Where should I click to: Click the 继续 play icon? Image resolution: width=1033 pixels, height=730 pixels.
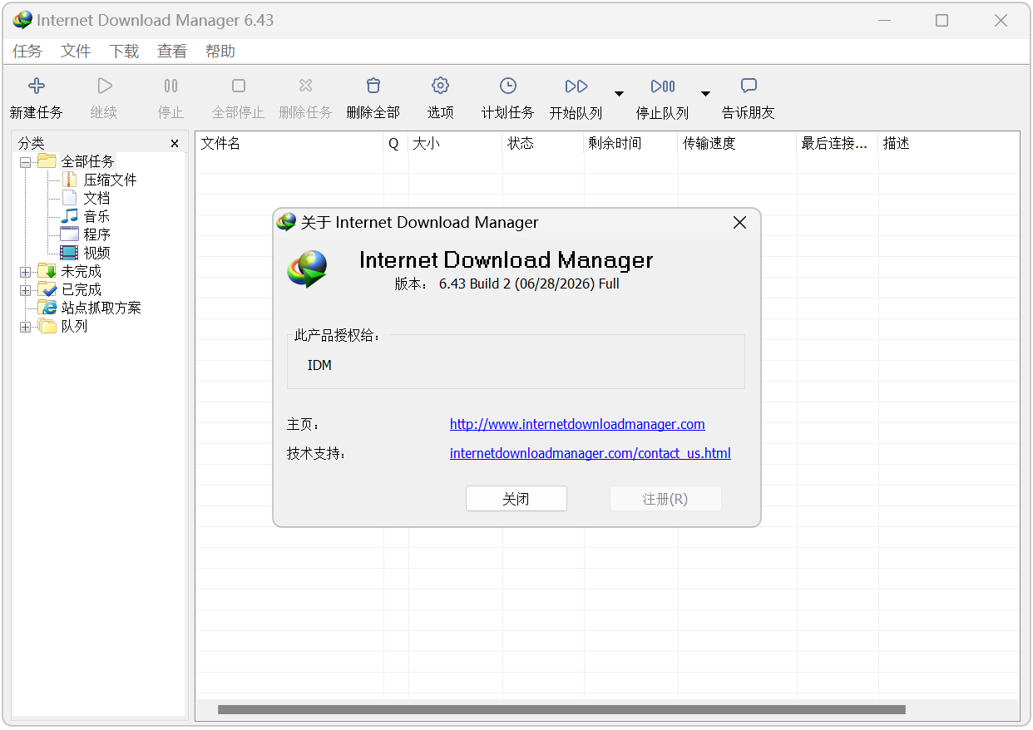pos(104,86)
